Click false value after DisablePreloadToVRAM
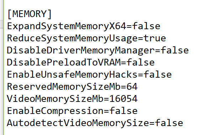Viewport: 211px width, 135px height. (x=141, y=62)
